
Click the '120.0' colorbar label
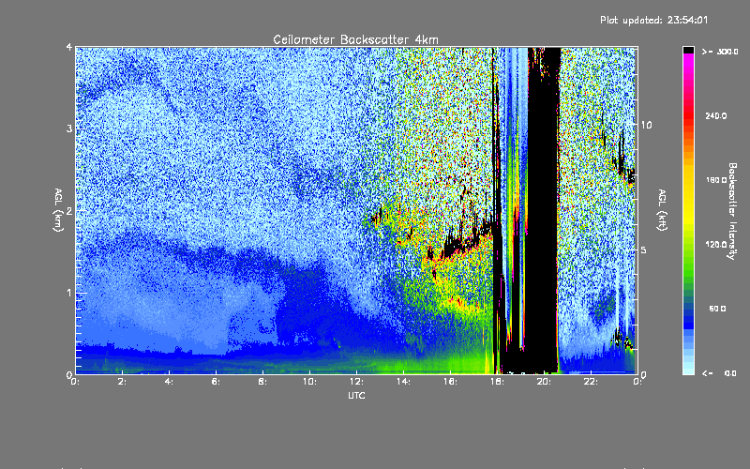click(x=716, y=245)
